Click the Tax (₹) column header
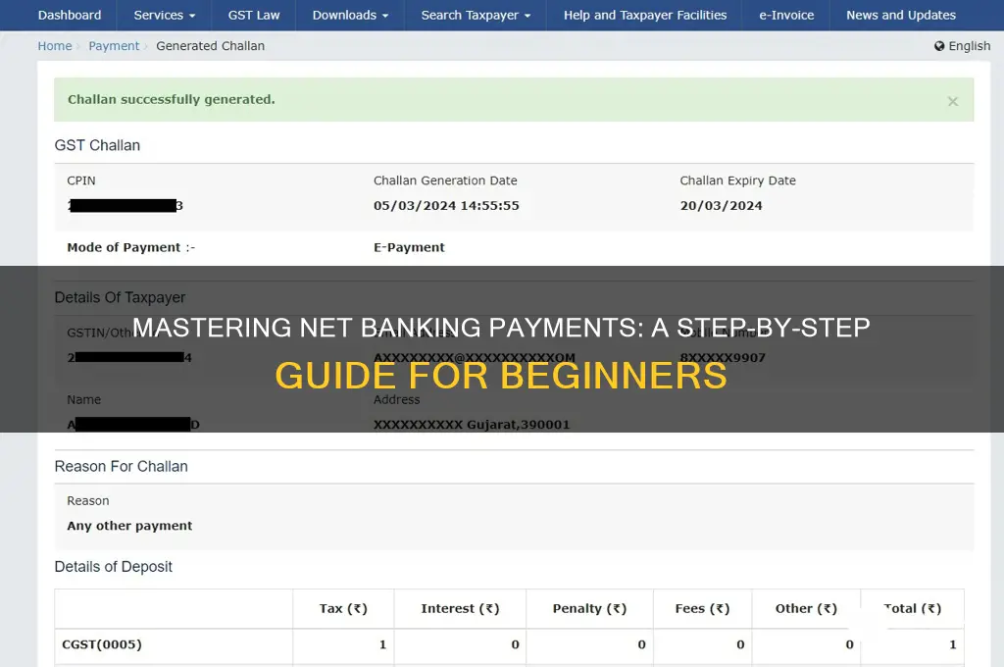This screenshot has width=1004, height=667. pos(343,609)
